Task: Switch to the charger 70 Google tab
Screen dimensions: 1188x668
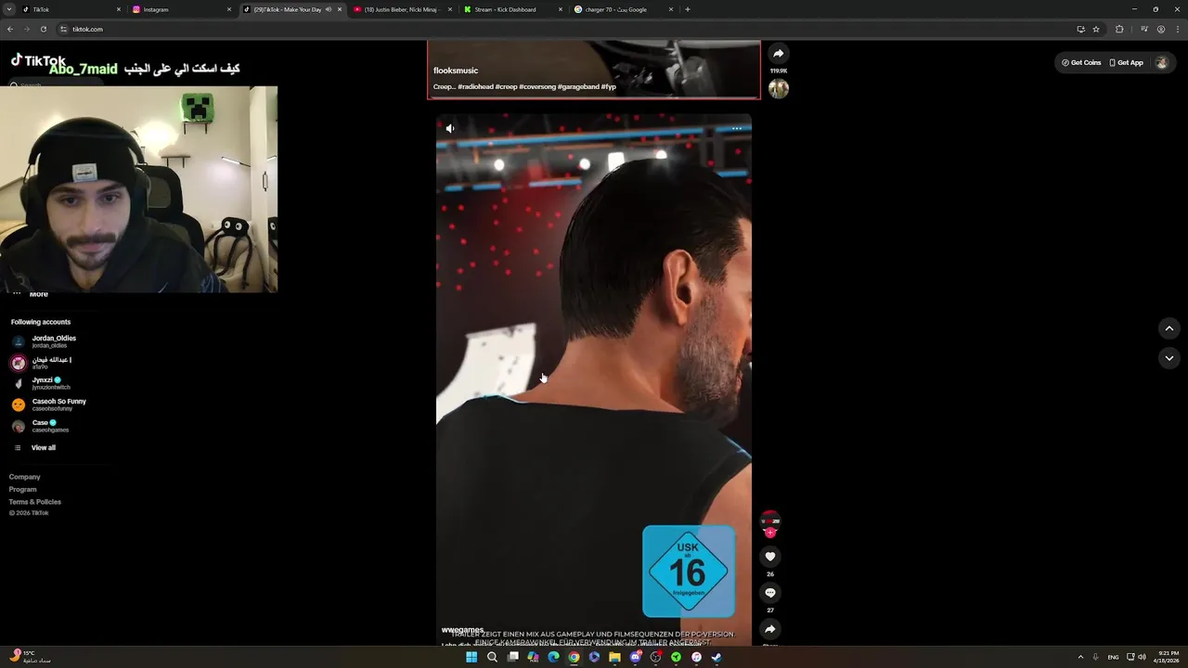Action: tap(622, 9)
